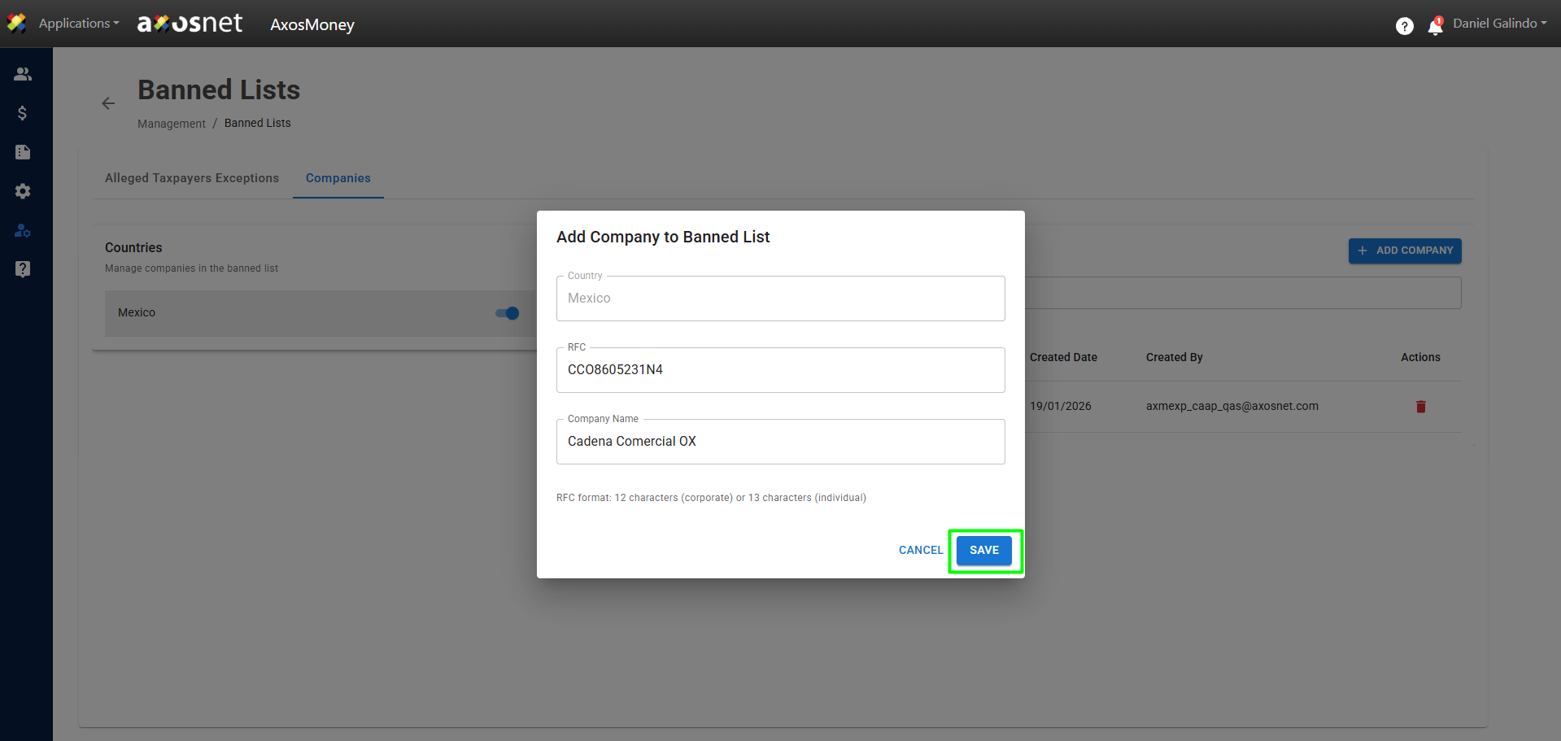Image resolution: width=1561 pixels, height=741 pixels.
Task: Open the help circle icon in the top bar
Action: coord(1404,26)
